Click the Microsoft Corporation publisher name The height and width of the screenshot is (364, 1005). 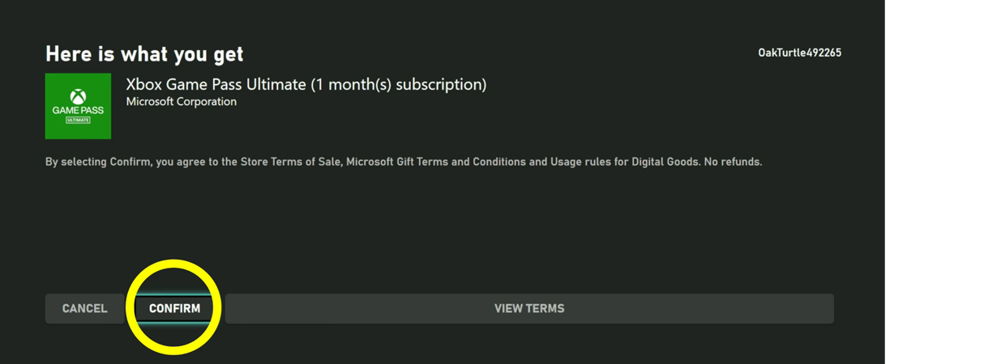[182, 102]
